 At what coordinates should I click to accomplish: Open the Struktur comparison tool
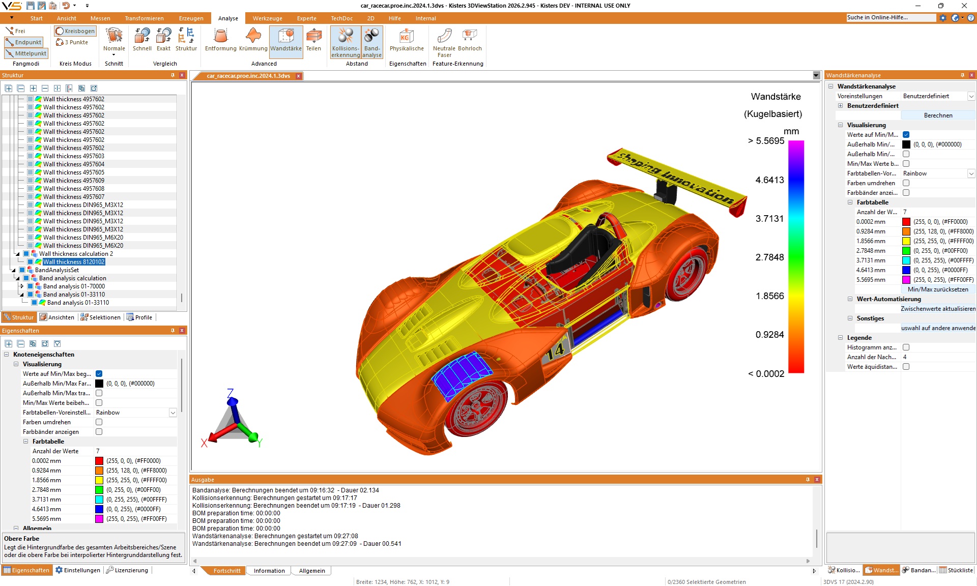pyautogui.click(x=186, y=40)
